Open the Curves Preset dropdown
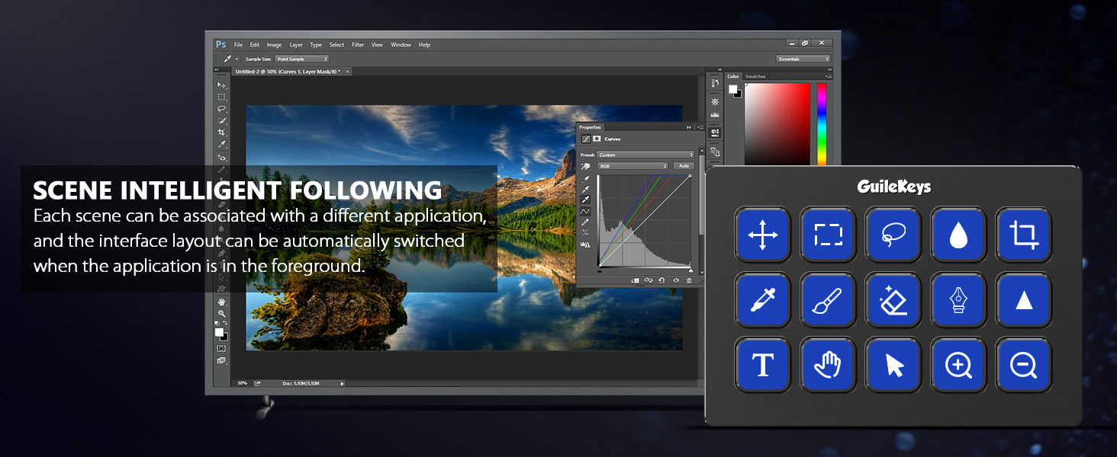This screenshot has height=457, width=1117. (645, 155)
